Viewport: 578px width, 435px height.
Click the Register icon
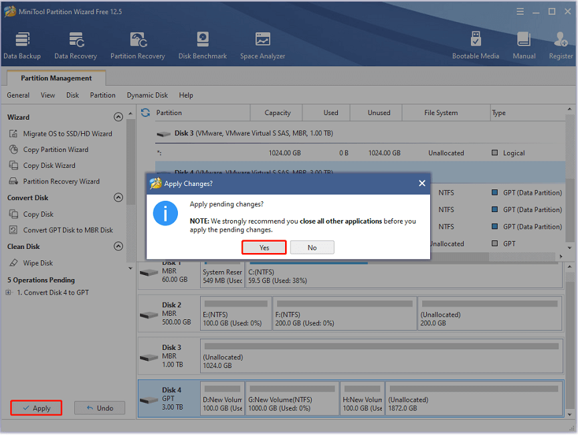coord(561,46)
